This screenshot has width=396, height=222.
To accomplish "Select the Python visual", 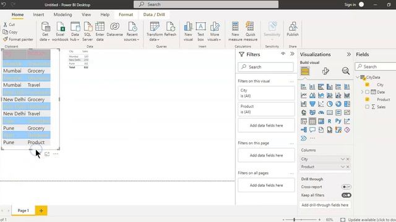I will (338, 121).
